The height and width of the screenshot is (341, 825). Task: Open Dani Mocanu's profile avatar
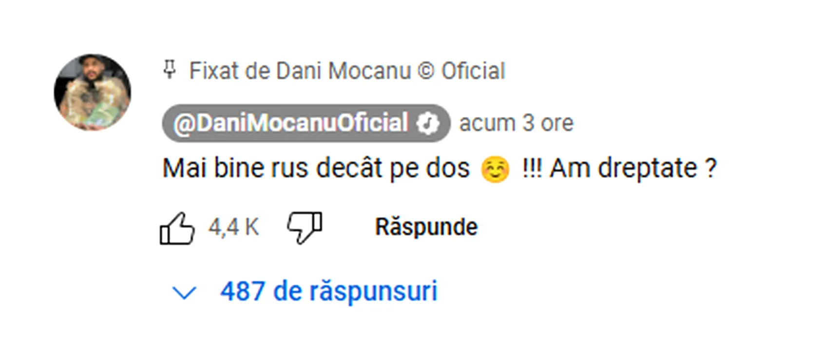(x=93, y=93)
